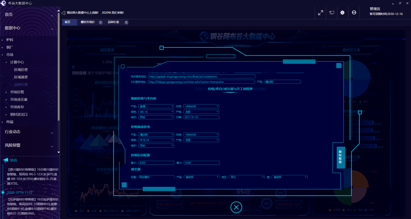Click the EAS服务地址 URL field
This screenshot has height=219, width=411.
click(x=201, y=82)
